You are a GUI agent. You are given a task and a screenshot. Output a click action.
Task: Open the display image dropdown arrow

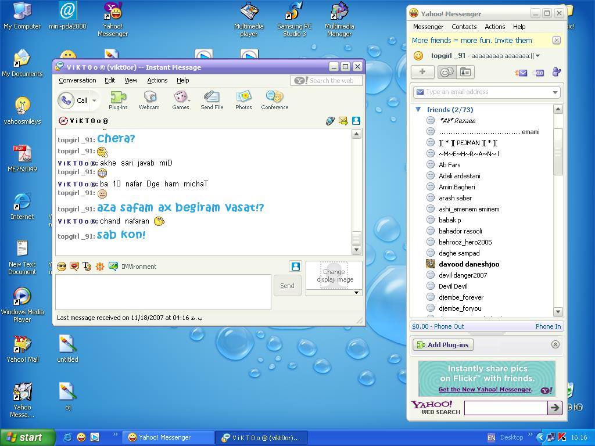click(x=356, y=293)
